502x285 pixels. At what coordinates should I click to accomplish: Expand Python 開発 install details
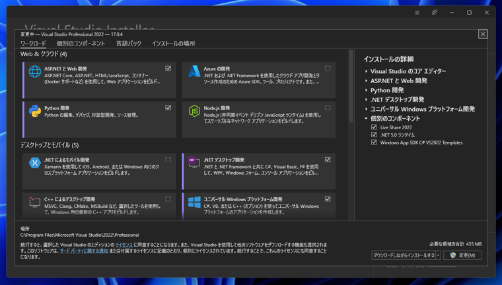pos(366,90)
